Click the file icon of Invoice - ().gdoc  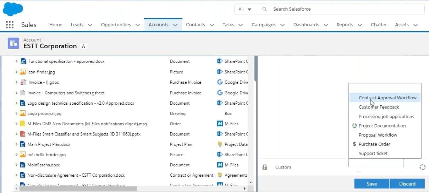click(23, 82)
